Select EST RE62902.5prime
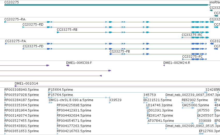Viewport: 220px width, 135px height. pos(195,100)
